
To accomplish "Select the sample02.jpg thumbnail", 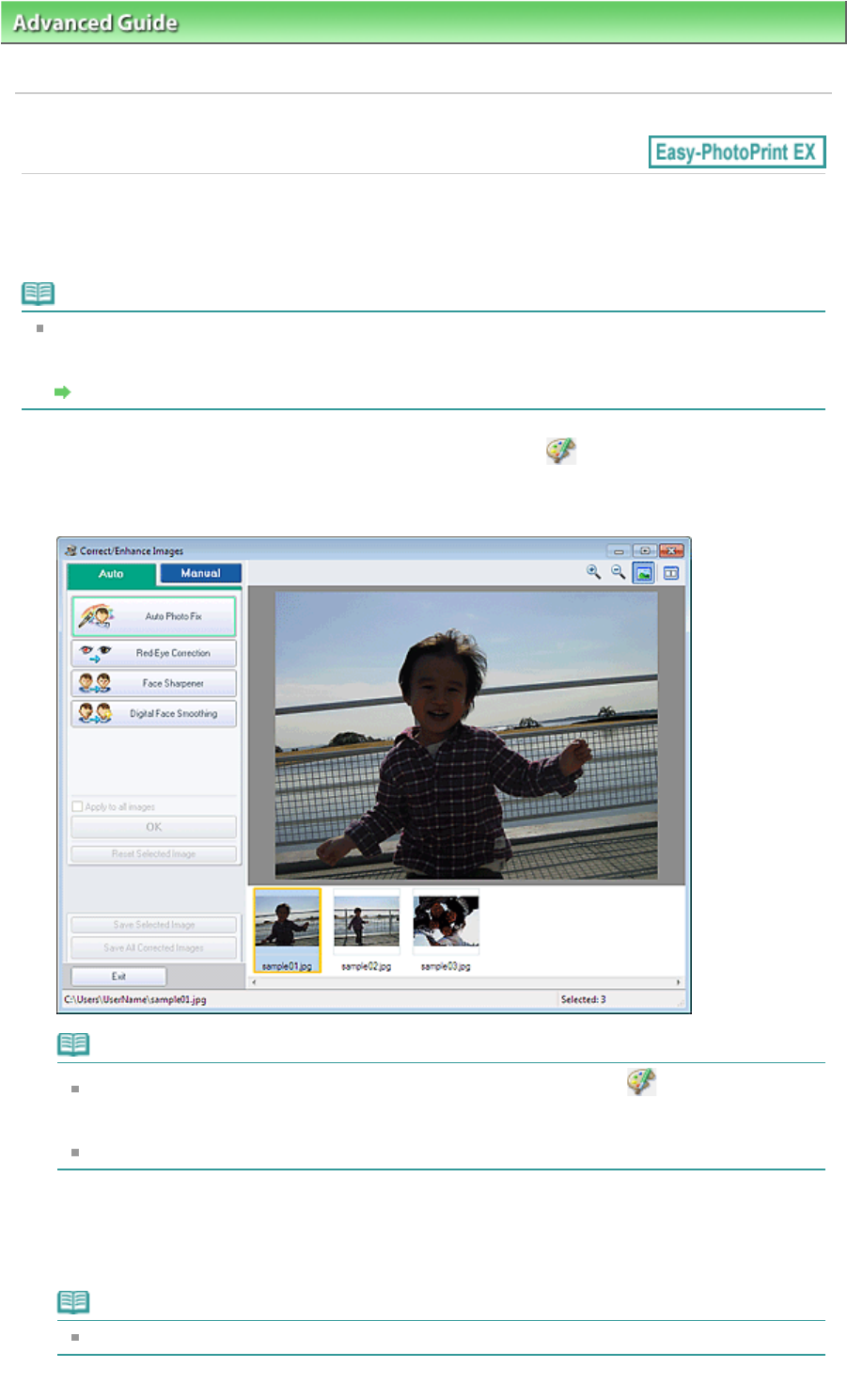I will 366,930.
